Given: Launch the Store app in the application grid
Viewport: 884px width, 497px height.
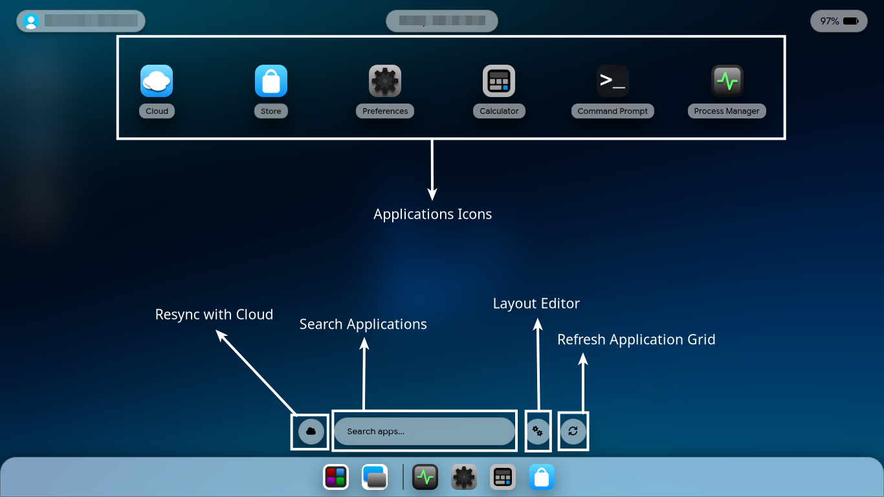Looking at the screenshot, I should 271,82.
